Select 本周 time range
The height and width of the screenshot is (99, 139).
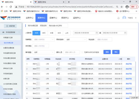click(52, 33)
